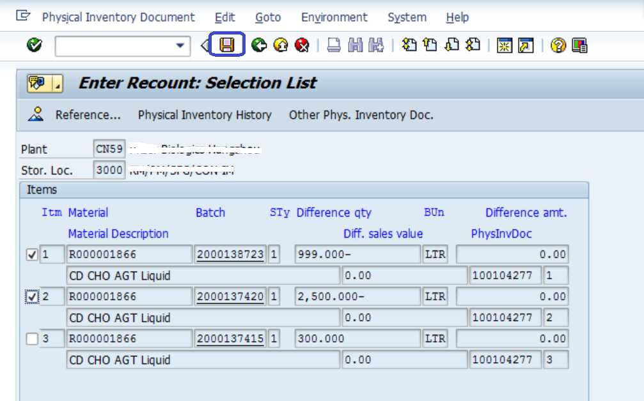Viewport: 644px width, 401px height.
Task: Click the Material Description header
Action: point(118,234)
